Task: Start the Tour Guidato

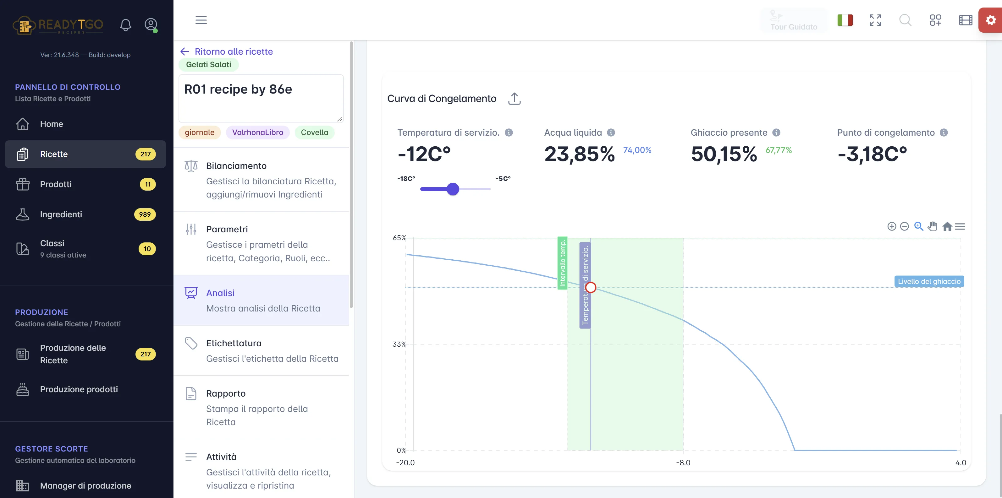Action: (794, 20)
